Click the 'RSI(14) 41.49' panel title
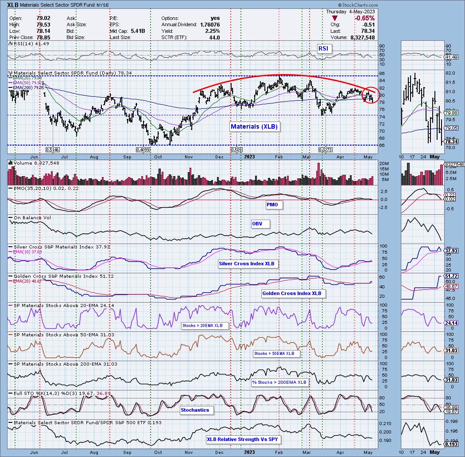The width and height of the screenshot is (465, 457). point(29,43)
